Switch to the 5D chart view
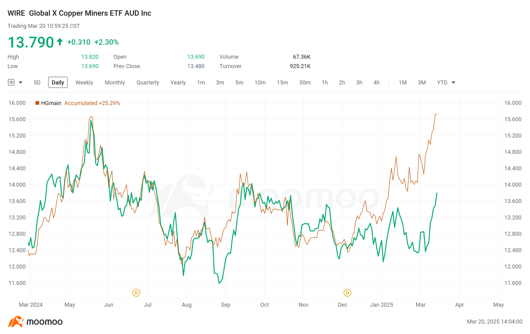 coord(37,83)
